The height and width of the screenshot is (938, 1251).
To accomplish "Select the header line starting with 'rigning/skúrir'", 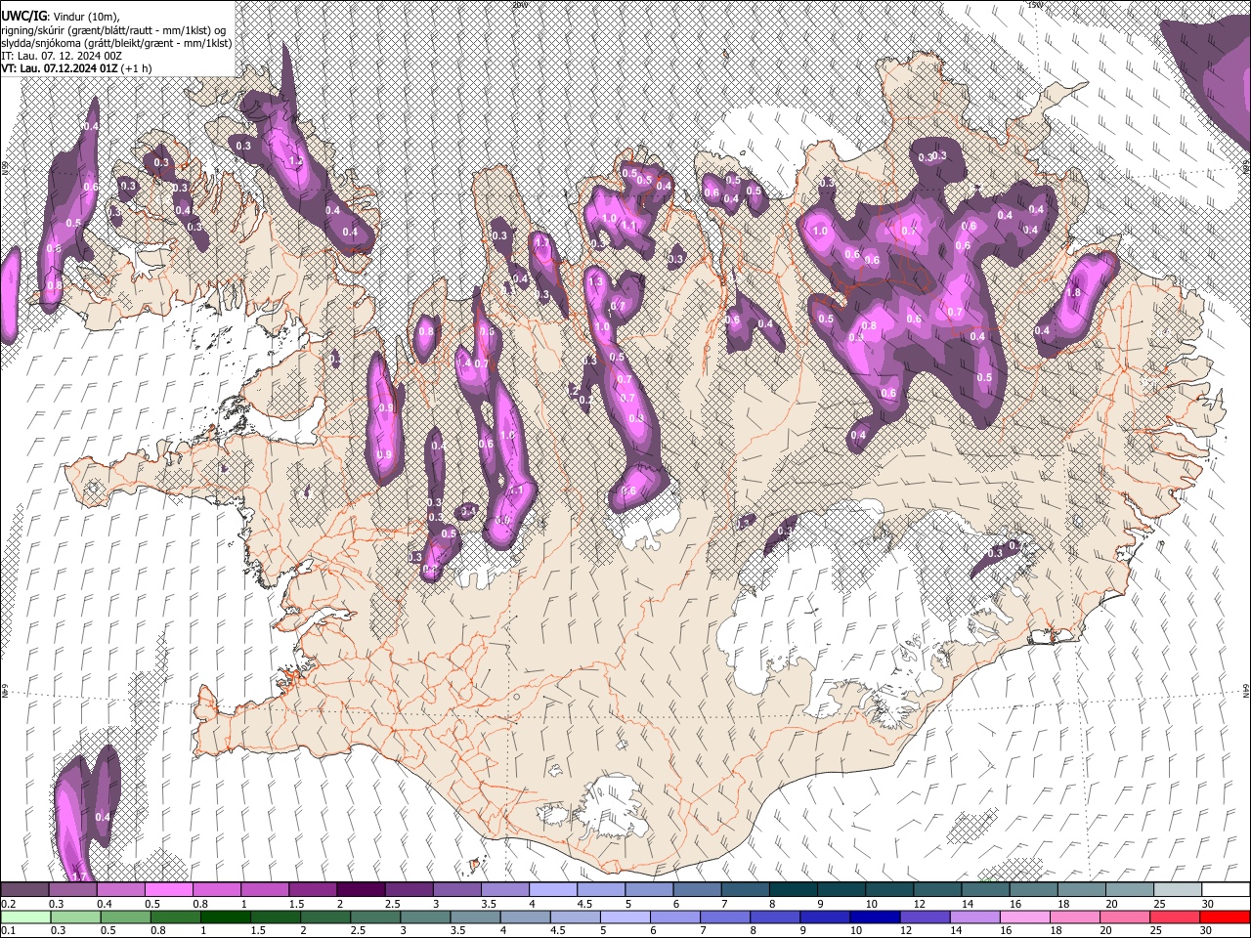I will point(113,29).
